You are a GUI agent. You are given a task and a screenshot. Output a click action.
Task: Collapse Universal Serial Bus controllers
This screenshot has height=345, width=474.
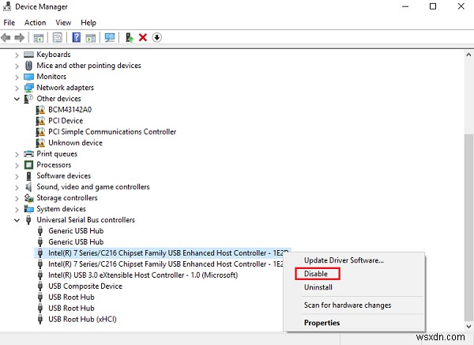click(17, 221)
